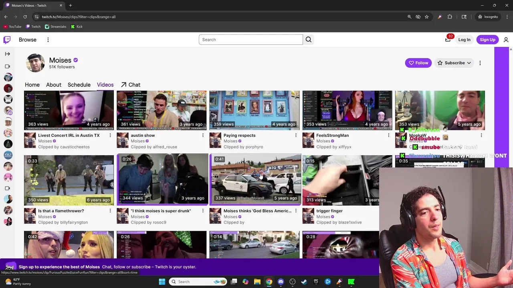Open the Kick bookmark

pyautogui.click(x=77, y=27)
